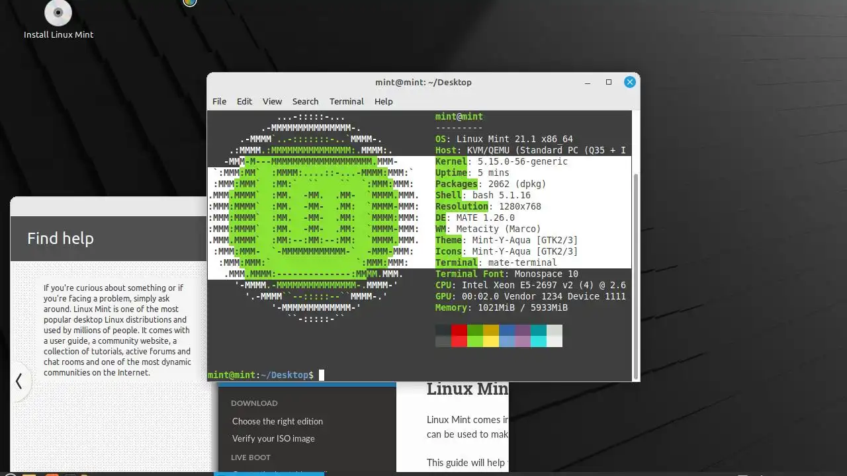Click the 'Theme: Mint-Y-Aqua' line in terminal

pyautogui.click(x=507, y=240)
